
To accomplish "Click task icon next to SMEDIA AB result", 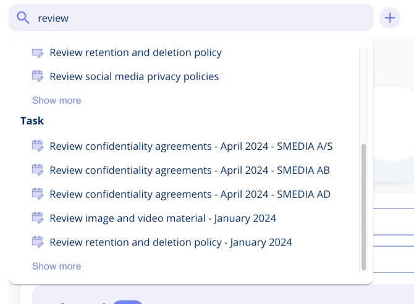I will (38, 170).
